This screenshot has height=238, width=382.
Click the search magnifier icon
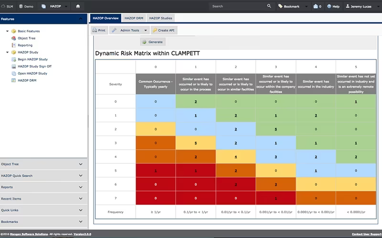(x=269, y=6)
